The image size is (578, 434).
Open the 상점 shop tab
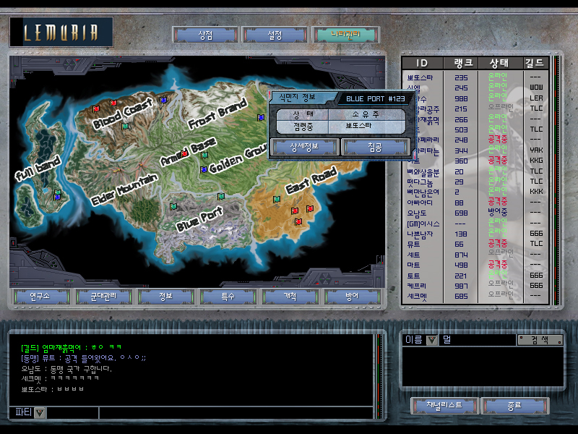tap(205, 35)
